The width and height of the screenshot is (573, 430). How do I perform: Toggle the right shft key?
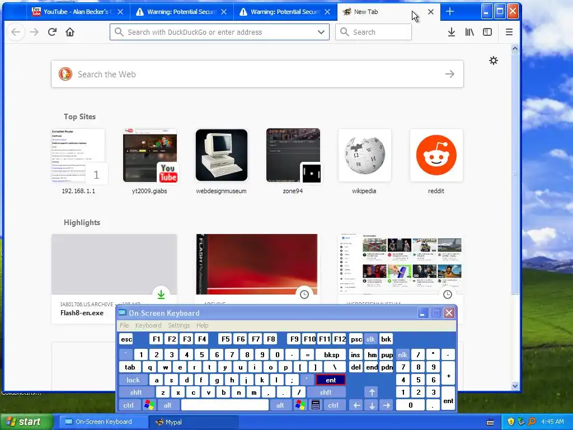click(326, 392)
